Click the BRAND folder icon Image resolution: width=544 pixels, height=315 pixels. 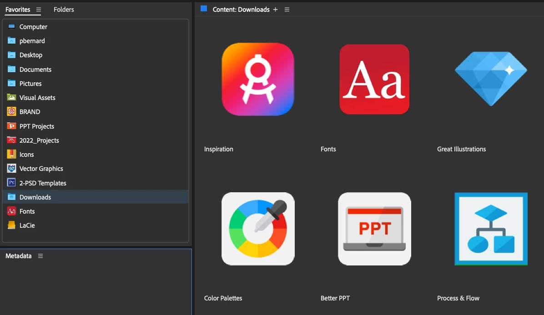click(11, 111)
